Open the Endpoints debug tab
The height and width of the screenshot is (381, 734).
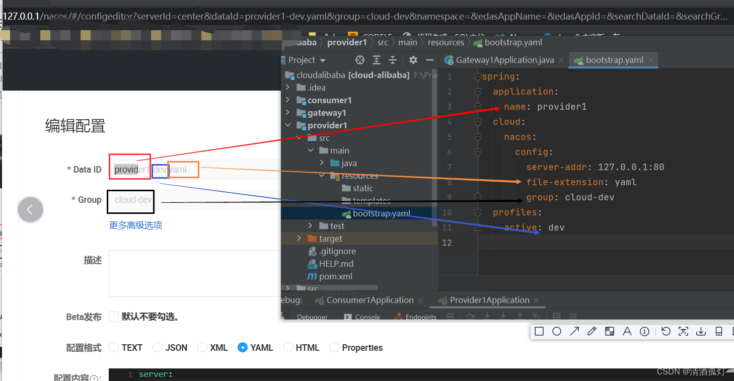[415, 317]
